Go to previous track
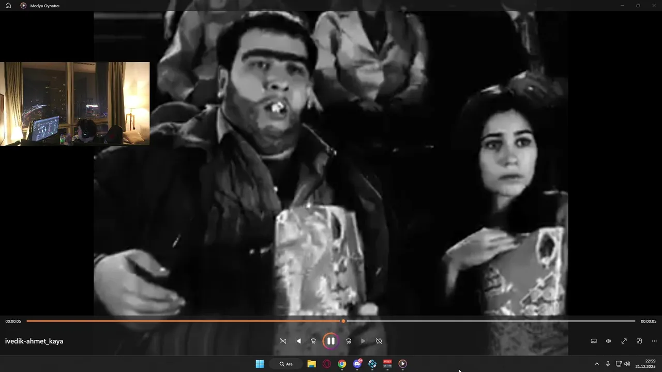The width and height of the screenshot is (662, 372). point(298,341)
